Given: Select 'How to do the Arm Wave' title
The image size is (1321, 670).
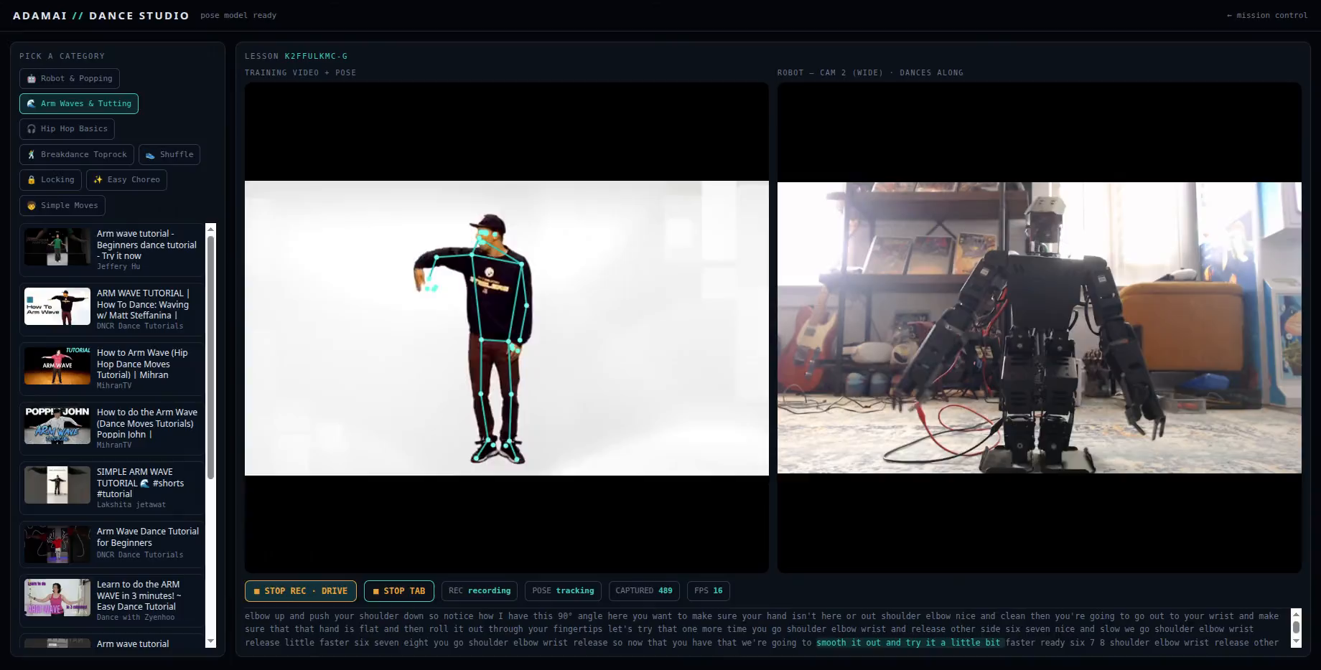Looking at the screenshot, I should point(147,423).
